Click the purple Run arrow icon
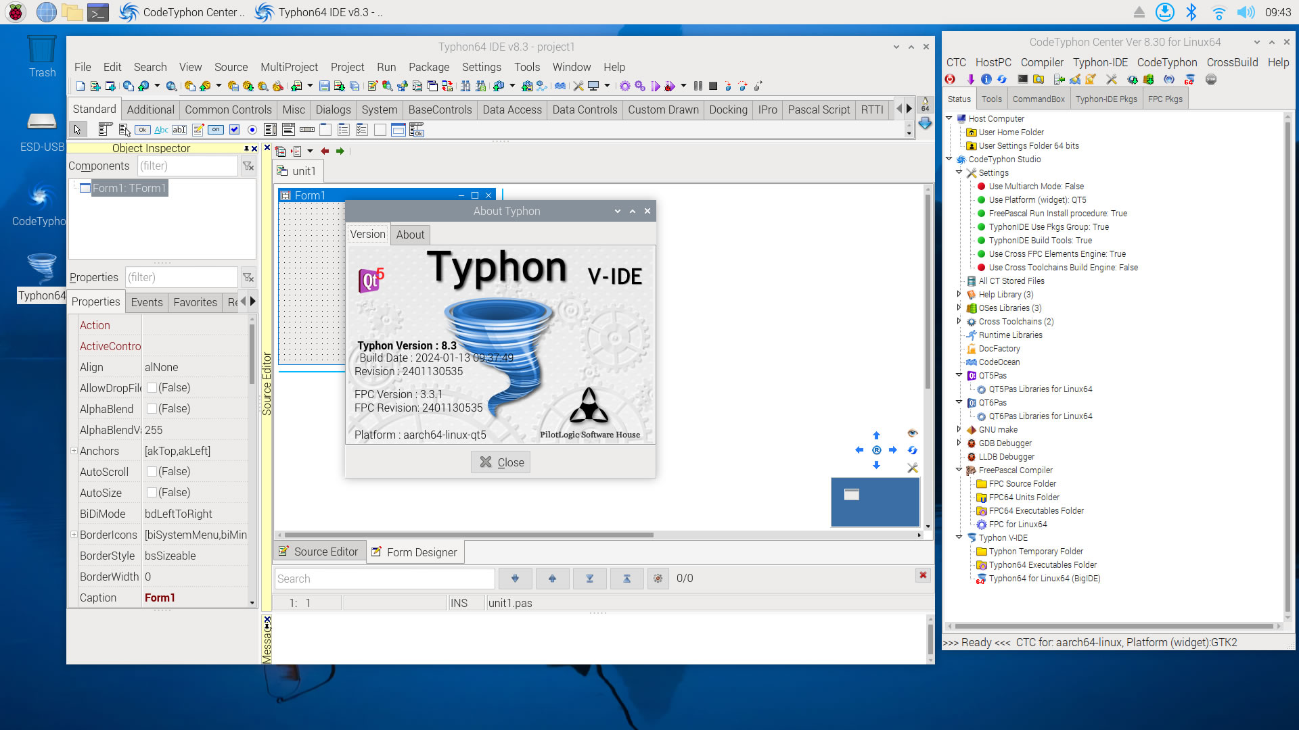The width and height of the screenshot is (1299, 730). [655, 86]
